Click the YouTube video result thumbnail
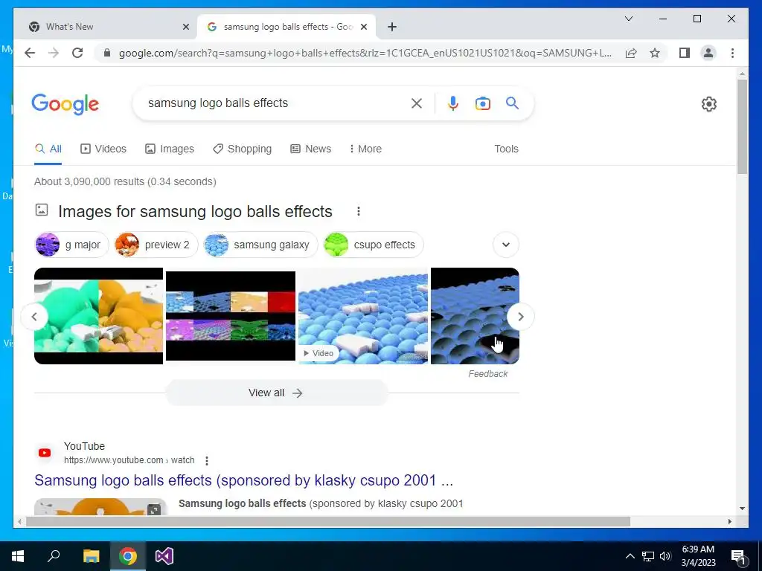 click(100, 506)
